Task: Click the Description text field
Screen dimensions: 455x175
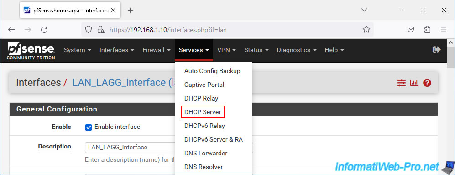Action: (131, 148)
